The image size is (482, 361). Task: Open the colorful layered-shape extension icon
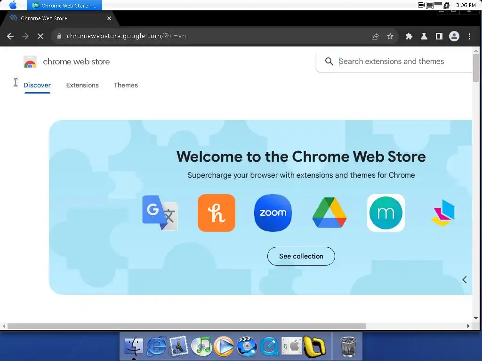tap(442, 213)
